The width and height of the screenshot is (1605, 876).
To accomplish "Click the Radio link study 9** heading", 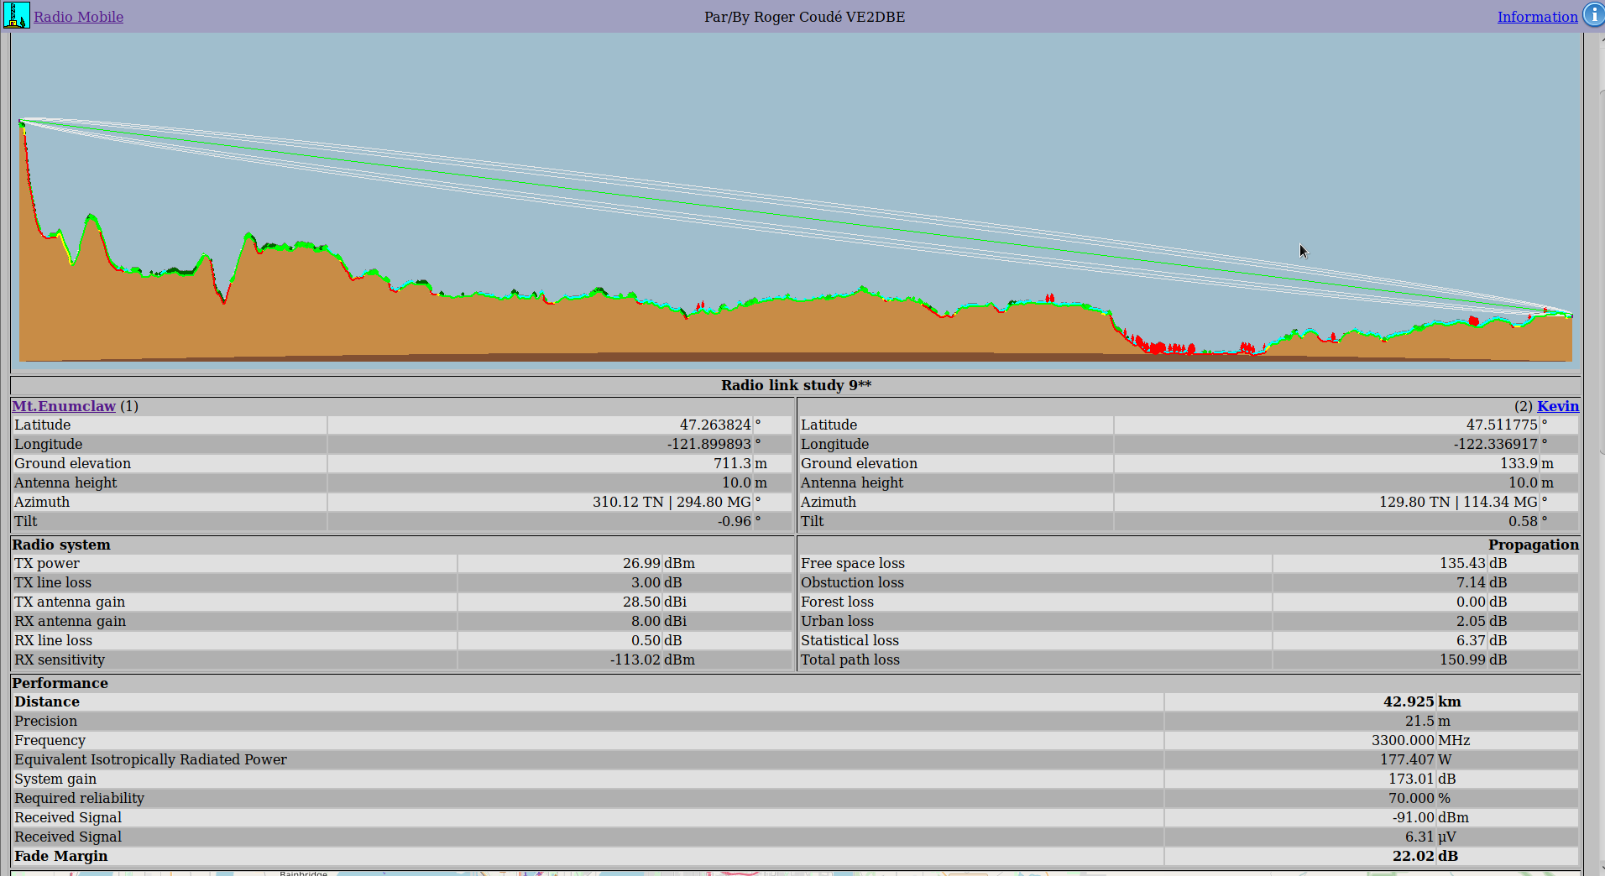I will tap(796, 385).
